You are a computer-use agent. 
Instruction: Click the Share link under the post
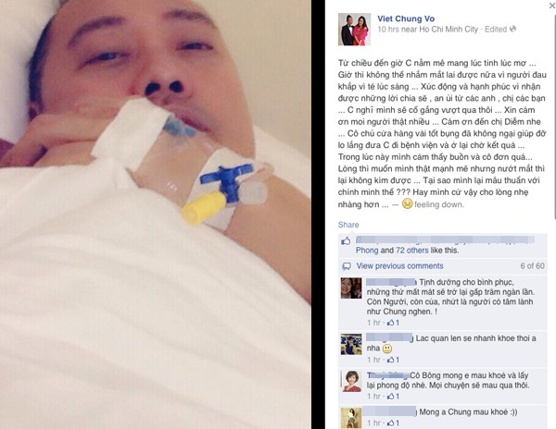(x=348, y=225)
